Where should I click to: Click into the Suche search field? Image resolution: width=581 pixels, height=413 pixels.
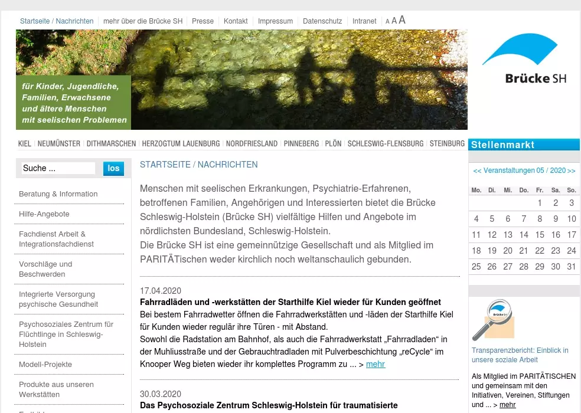58,168
